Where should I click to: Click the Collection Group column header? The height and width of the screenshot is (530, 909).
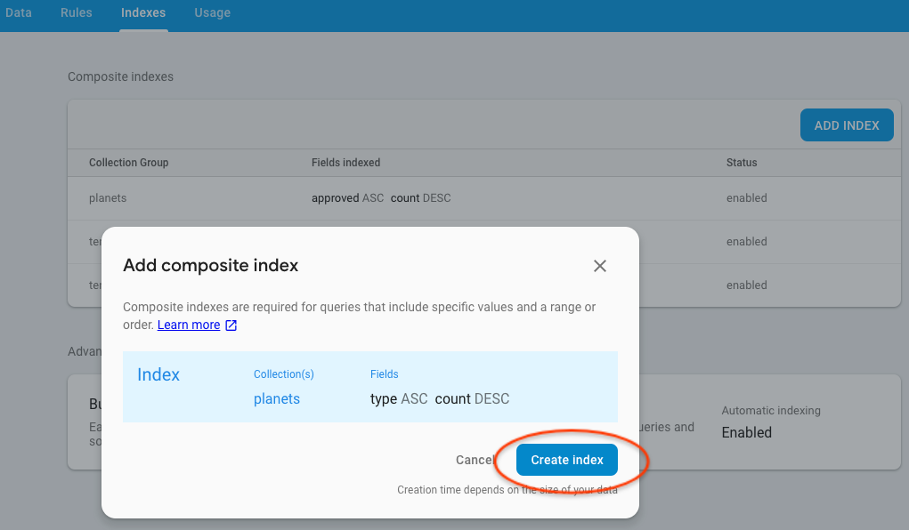click(128, 163)
